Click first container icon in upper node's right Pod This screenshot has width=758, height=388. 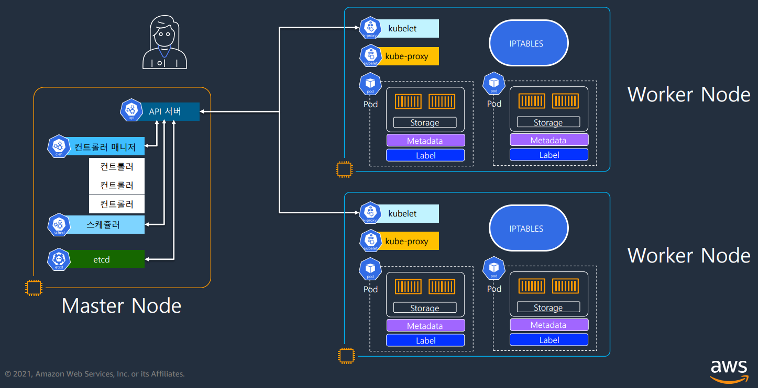(x=532, y=100)
